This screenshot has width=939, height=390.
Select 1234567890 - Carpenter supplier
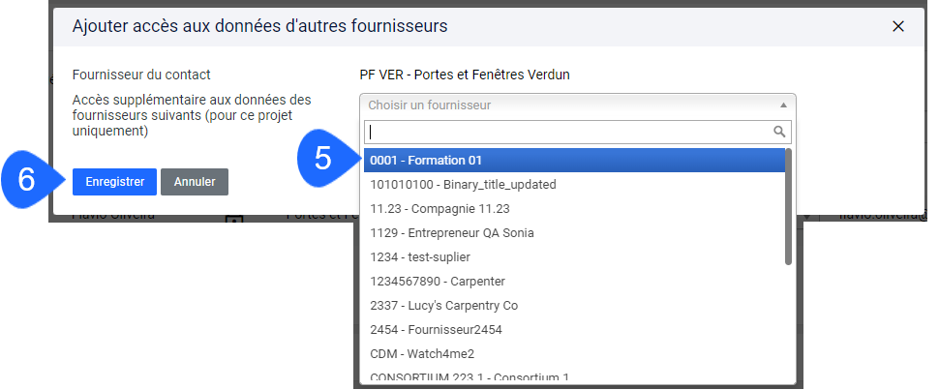point(574,281)
